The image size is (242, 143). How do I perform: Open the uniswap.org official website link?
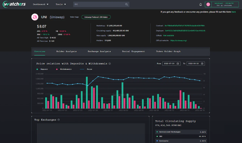click(x=178, y=40)
